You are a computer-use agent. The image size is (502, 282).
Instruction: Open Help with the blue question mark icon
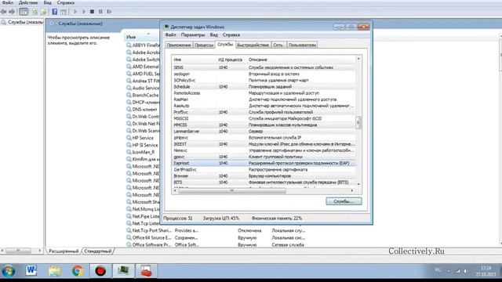tap(55, 12)
